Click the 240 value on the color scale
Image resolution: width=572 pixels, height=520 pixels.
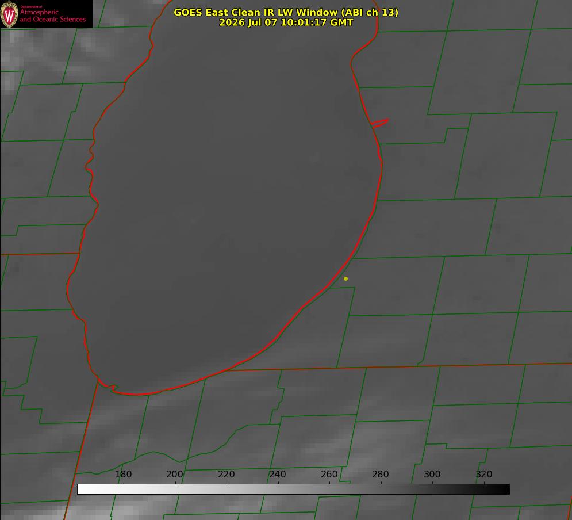point(278,474)
